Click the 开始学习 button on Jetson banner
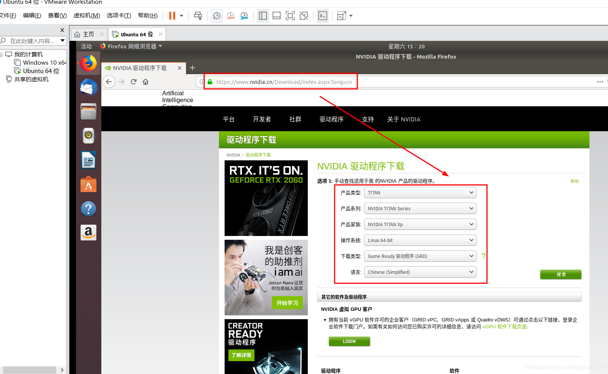 pos(287,303)
